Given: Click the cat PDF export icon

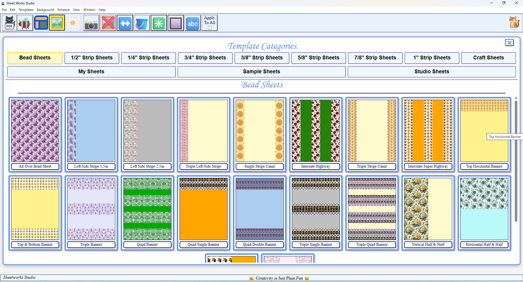Looking at the screenshot, I should (10, 23).
